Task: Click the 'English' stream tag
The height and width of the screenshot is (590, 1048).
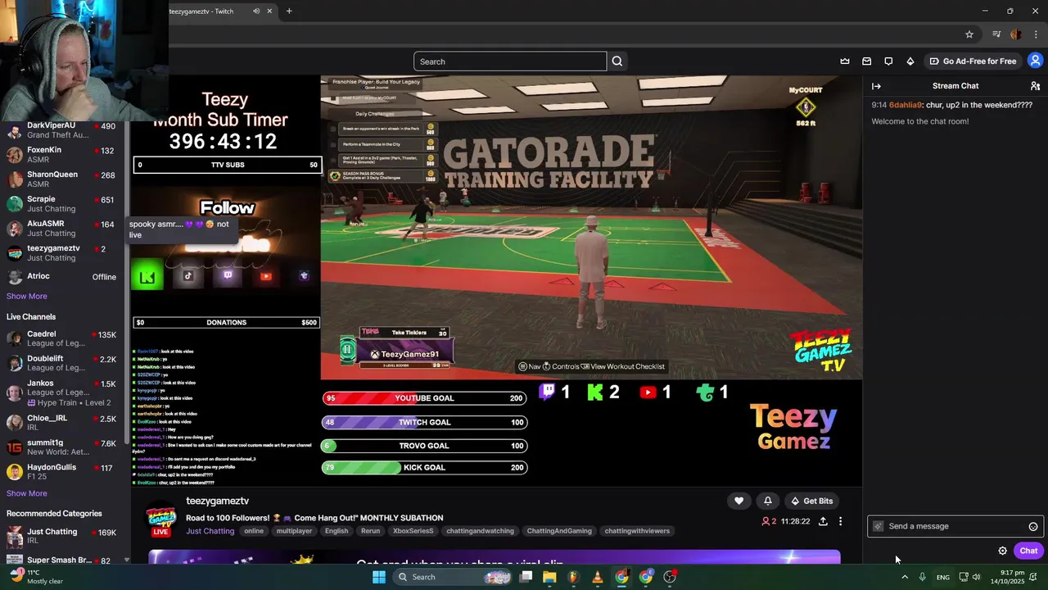Action: tap(337, 531)
